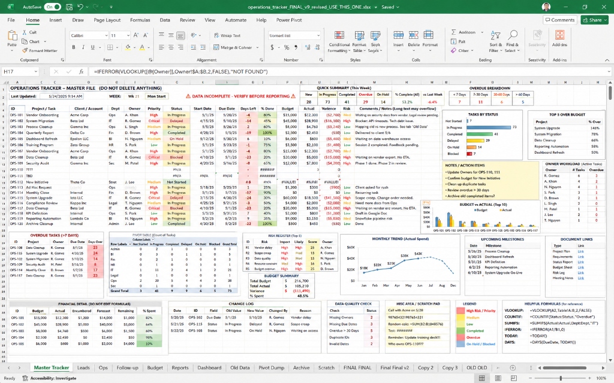Viewport: 614px width, 383px height.
Task: Collapse the ribbon with the chevron
Action: [607, 60]
